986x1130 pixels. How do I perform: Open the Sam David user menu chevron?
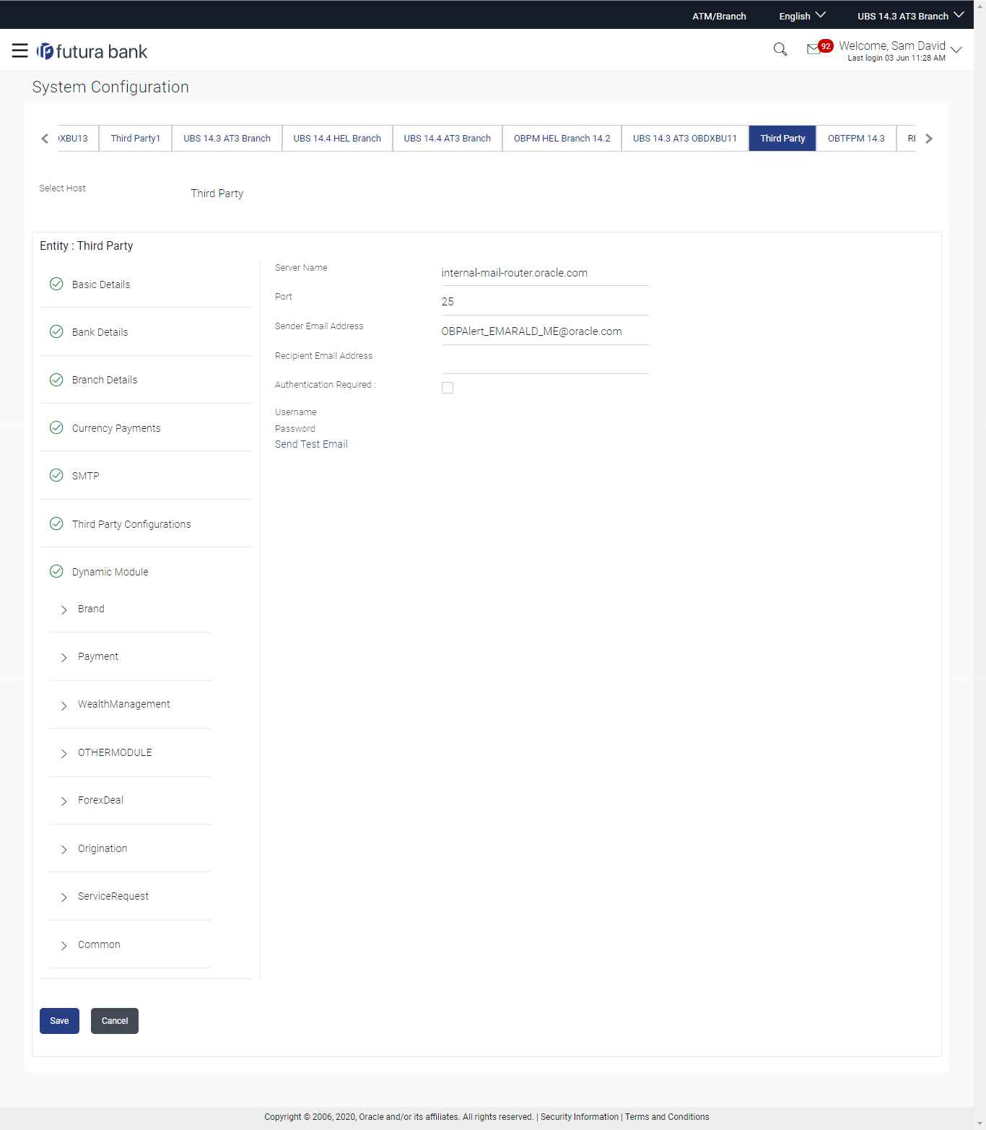pyautogui.click(x=956, y=50)
